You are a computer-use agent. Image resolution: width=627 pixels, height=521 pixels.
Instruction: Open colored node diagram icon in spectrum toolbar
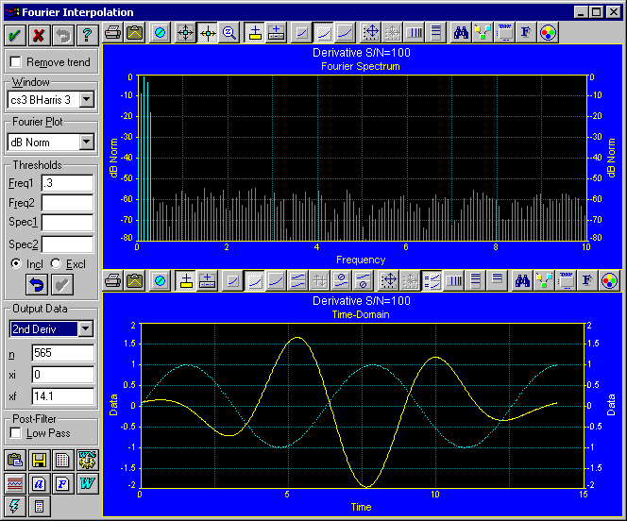(483, 32)
